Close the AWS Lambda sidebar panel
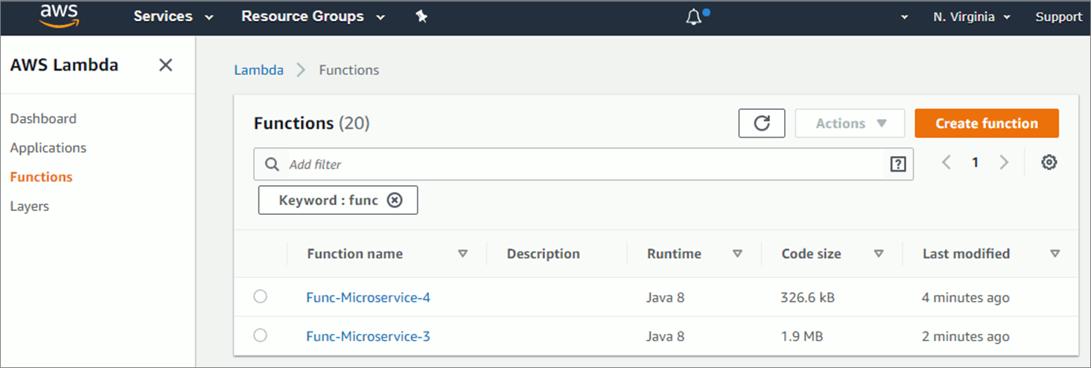The width and height of the screenshot is (1091, 368). click(x=165, y=65)
